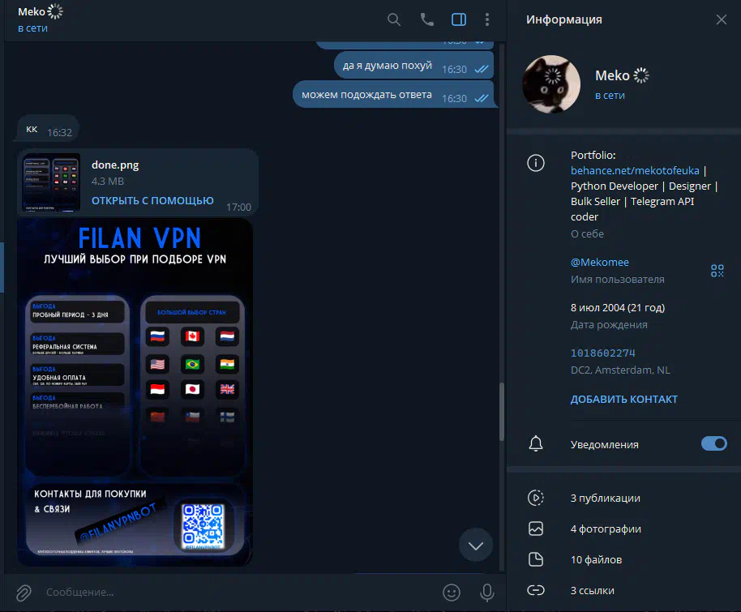Open search in the Meko chat
The image size is (741, 612).
pos(394,19)
